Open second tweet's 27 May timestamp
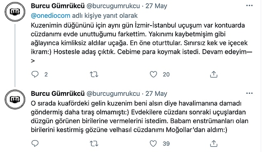This screenshot has height=152, width=262. [x=156, y=94]
